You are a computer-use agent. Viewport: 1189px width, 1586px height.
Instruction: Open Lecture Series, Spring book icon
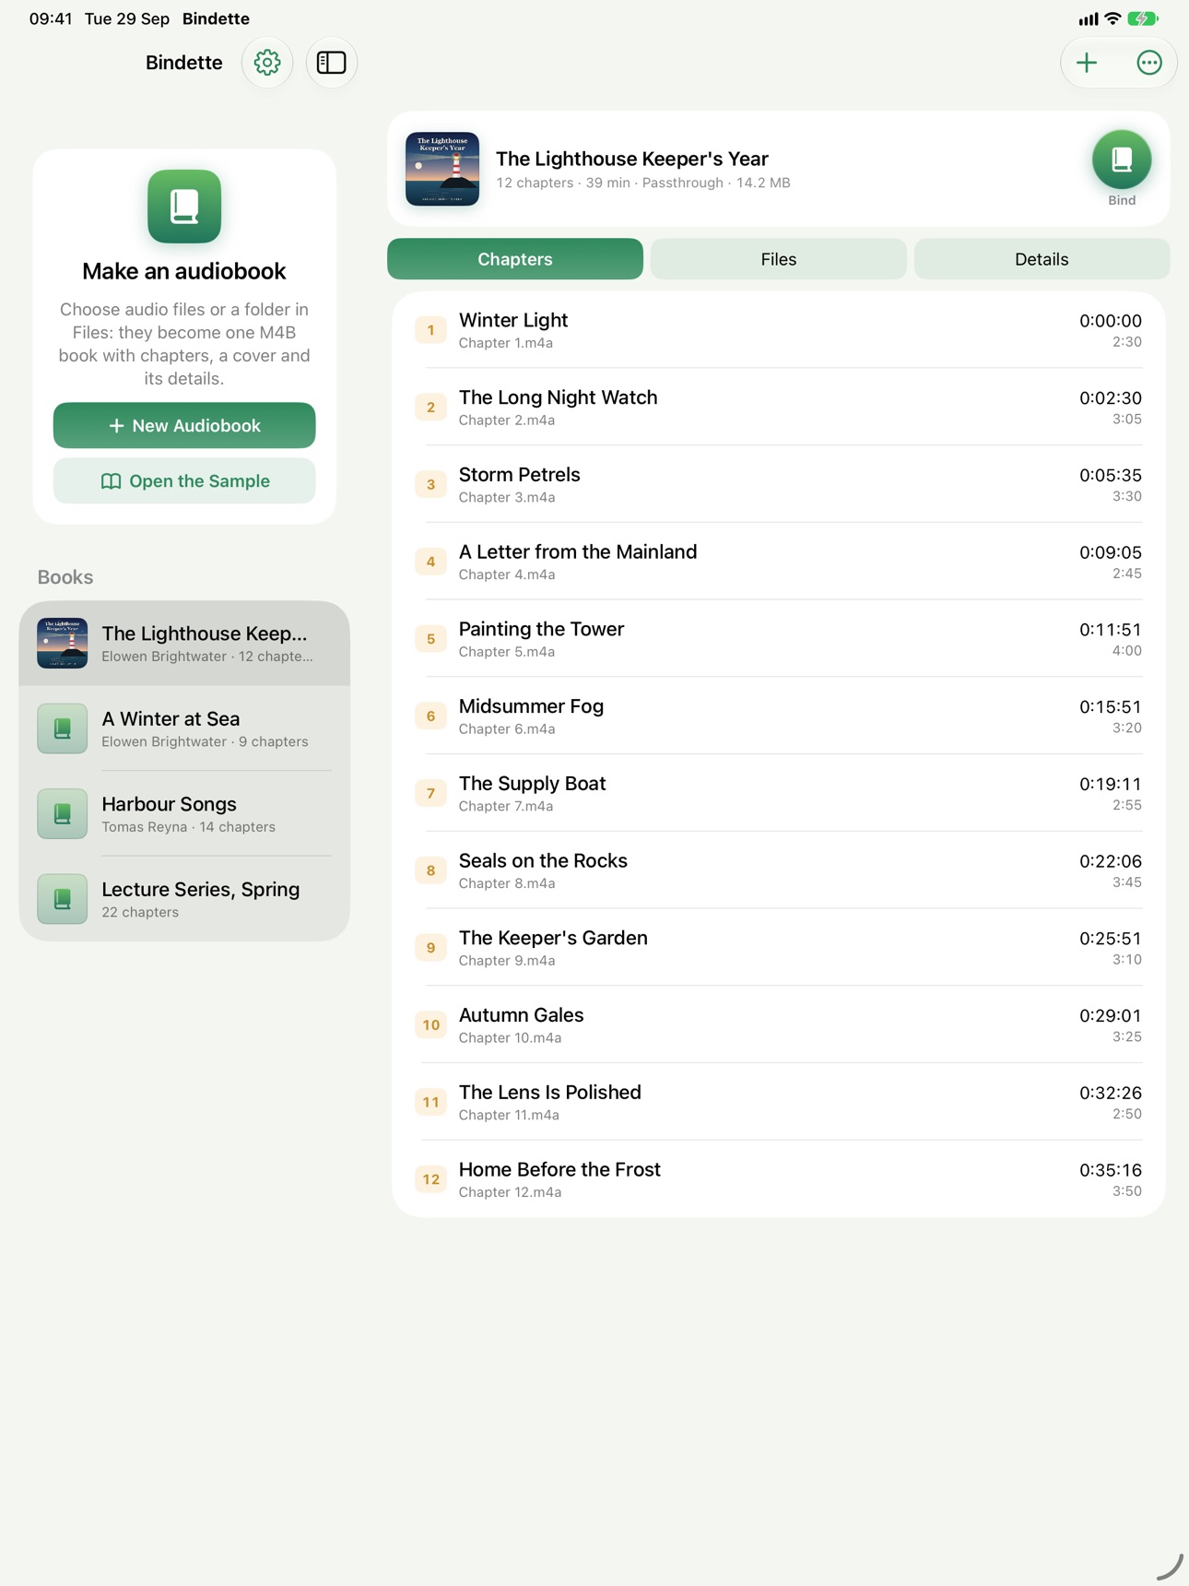(x=63, y=899)
